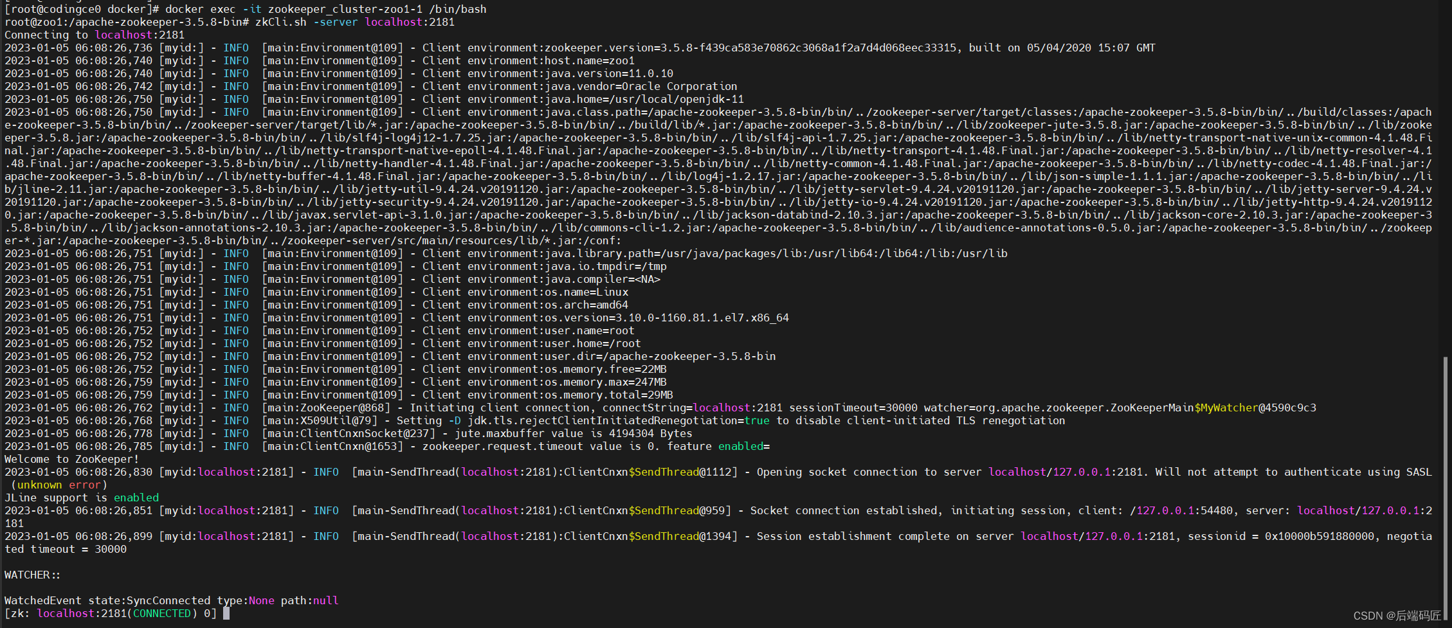The width and height of the screenshot is (1452, 628).
Task: Click the 'java.version=11.0.10' entry
Action: click(609, 73)
